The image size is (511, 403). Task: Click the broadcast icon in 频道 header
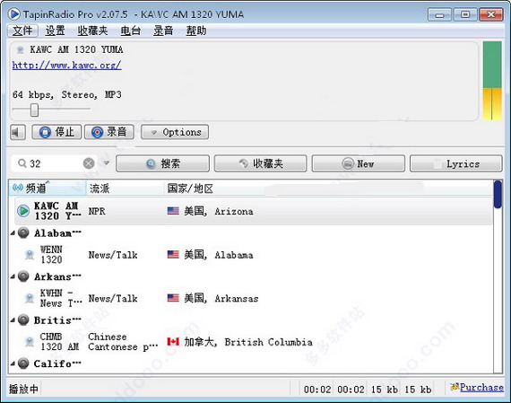point(18,188)
